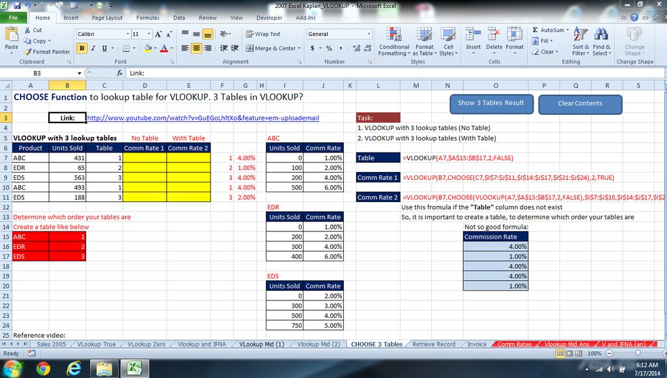Click the Cut scissors icon
This screenshot has width=667, height=378.
[x=27, y=30]
